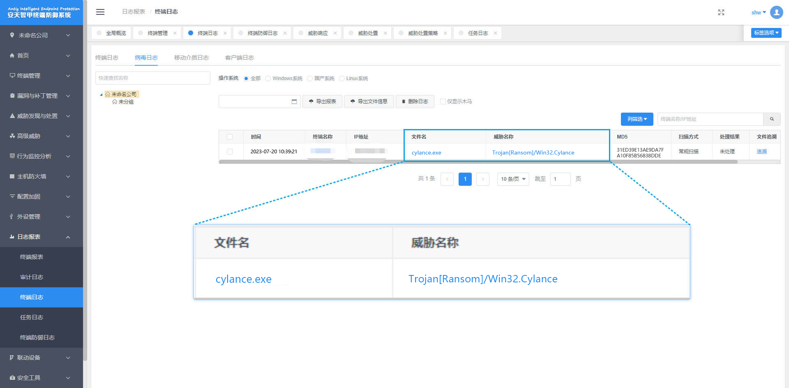Click the previous page arrow
This screenshot has width=789, height=388.
pyautogui.click(x=447, y=179)
